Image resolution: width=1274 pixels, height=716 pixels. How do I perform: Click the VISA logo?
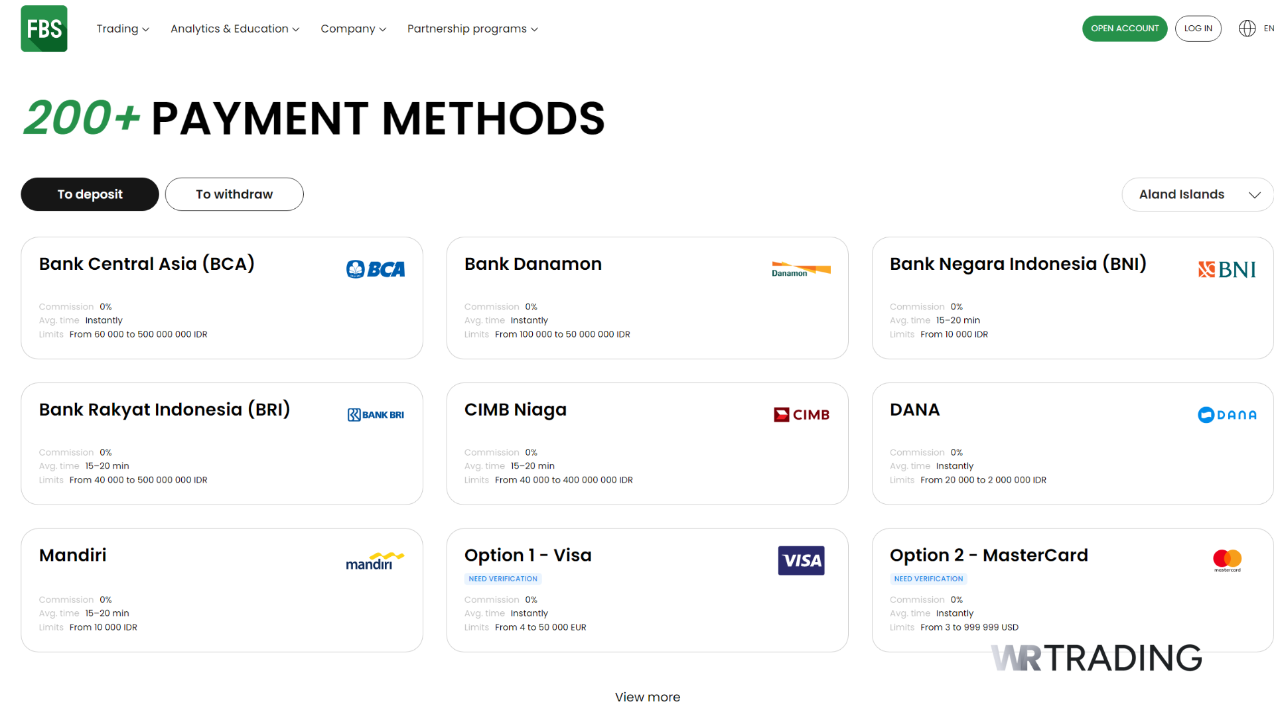(x=801, y=561)
